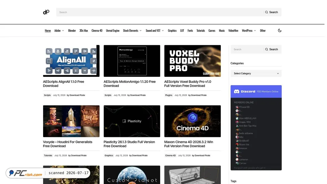
Task: Open AEScripts MotionAmigo 1.1.20 post title
Action: coord(130,84)
